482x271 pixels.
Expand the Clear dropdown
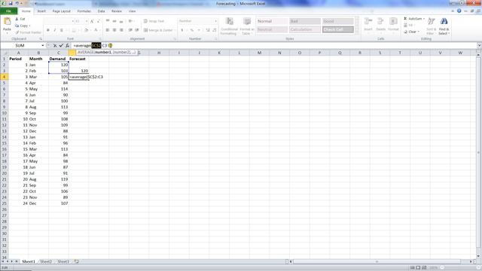click(x=419, y=32)
